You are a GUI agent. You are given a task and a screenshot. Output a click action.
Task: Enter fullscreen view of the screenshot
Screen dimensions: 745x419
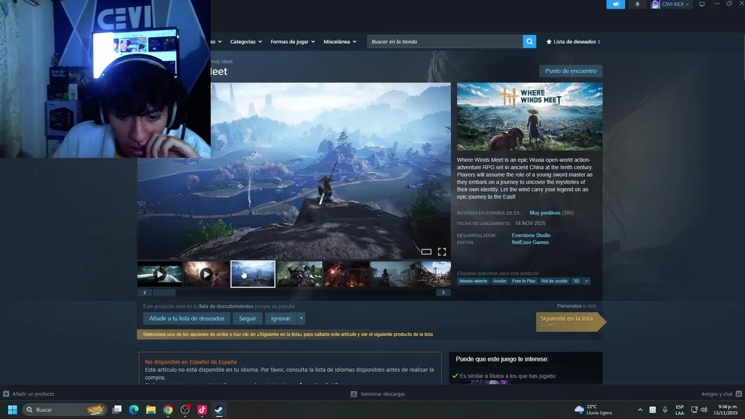442,252
